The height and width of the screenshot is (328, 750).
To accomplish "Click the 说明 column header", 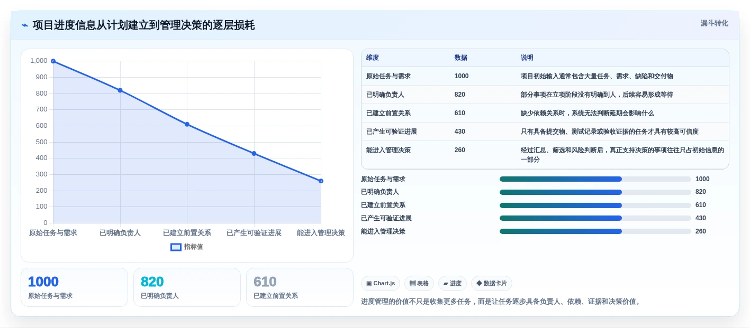I will pyautogui.click(x=527, y=58).
